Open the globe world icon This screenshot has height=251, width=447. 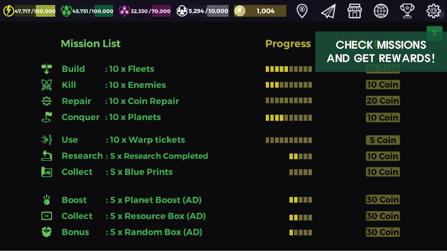pyautogui.click(x=381, y=11)
